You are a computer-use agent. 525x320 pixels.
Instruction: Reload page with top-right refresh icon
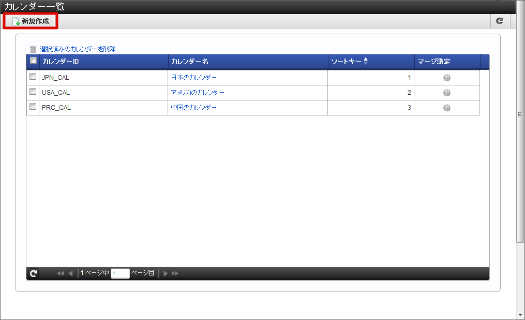(500, 21)
